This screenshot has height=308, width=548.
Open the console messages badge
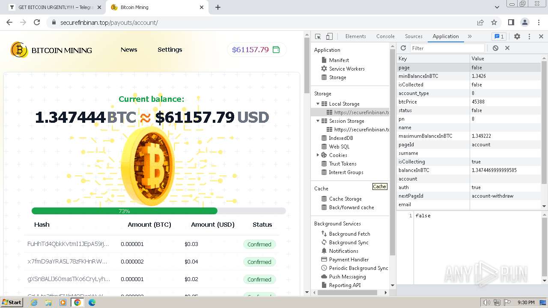click(499, 36)
